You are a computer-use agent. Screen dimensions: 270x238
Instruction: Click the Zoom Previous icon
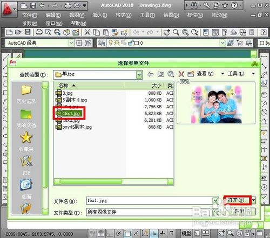click(194, 32)
